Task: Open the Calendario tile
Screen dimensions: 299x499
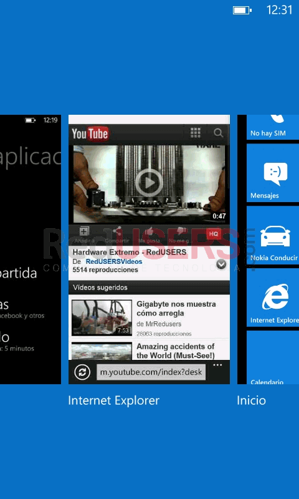Action: (x=273, y=357)
